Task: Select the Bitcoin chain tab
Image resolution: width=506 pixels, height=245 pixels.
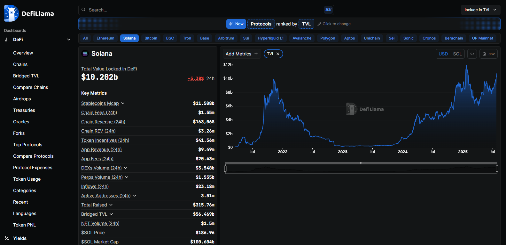Action: pos(151,38)
